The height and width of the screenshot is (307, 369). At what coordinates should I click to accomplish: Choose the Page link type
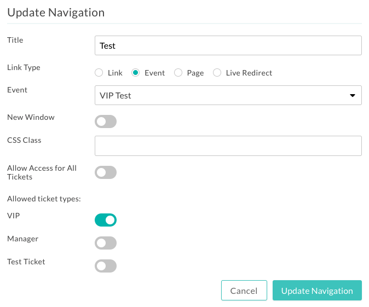(x=178, y=73)
